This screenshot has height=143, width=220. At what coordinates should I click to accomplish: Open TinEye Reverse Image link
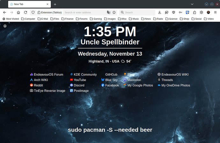coord(48,91)
